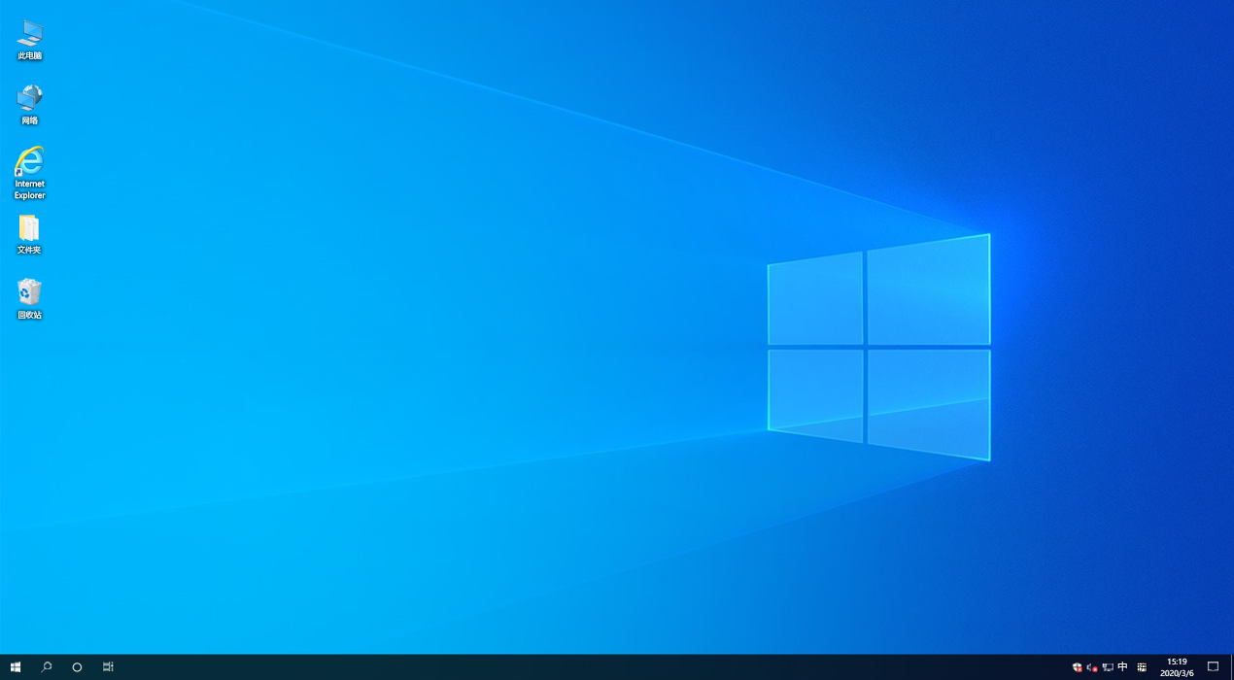Open the clock showing 15:19
Viewport: 1234px width, 680px height.
point(1177,667)
